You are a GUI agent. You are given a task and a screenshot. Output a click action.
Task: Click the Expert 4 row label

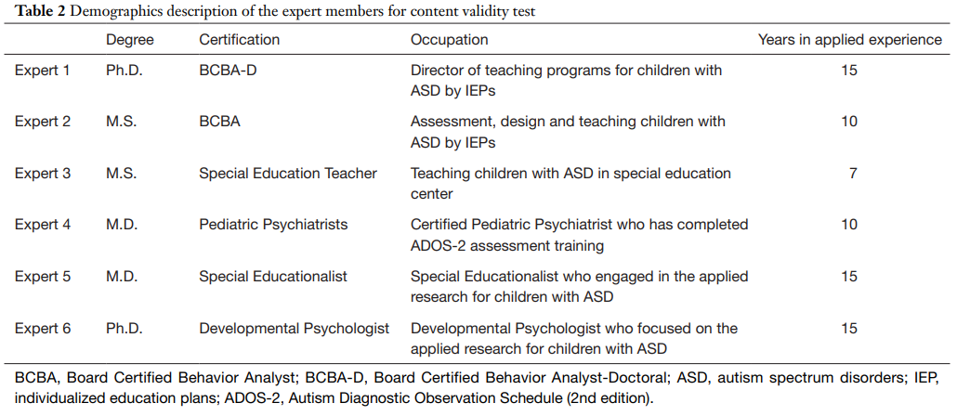pyautogui.click(x=43, y=225)
